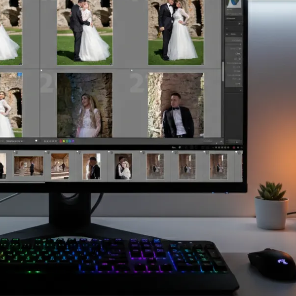Open the Filter menu above the filmstrip
The image size is (296, 296).
[174, 147]
